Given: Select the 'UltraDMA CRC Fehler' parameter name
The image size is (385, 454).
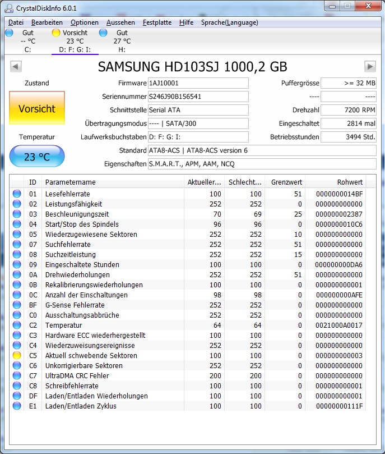Looking at the screenshot, I should [x=77, y=376].
